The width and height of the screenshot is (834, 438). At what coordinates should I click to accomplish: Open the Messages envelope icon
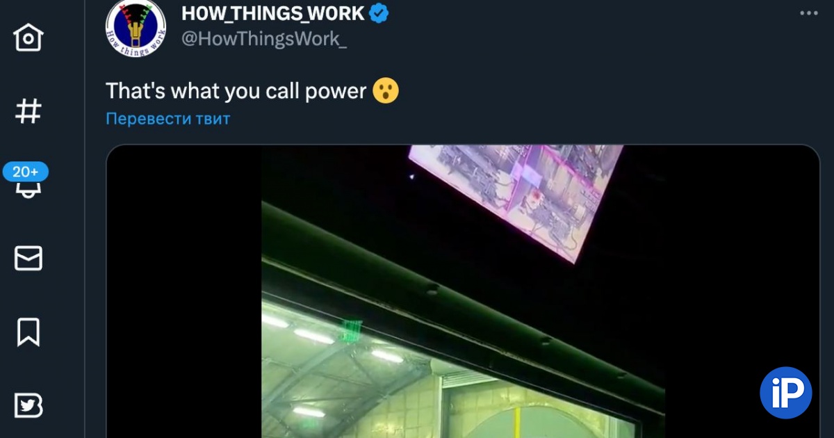28,258
